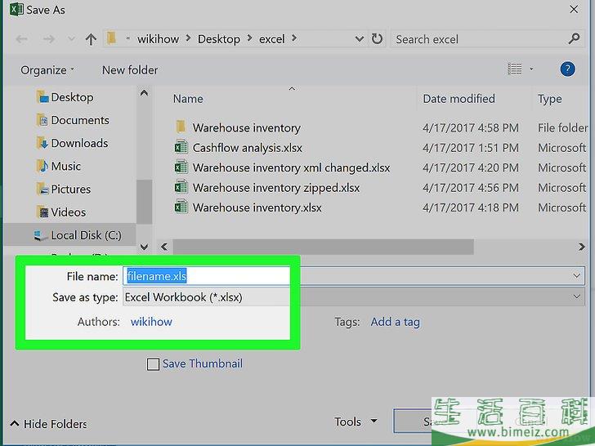Sort files by Name column header
595x446 pixels.
tap(188, 99)
